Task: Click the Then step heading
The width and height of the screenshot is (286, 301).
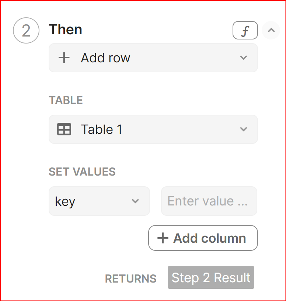Action: (66, 30)
